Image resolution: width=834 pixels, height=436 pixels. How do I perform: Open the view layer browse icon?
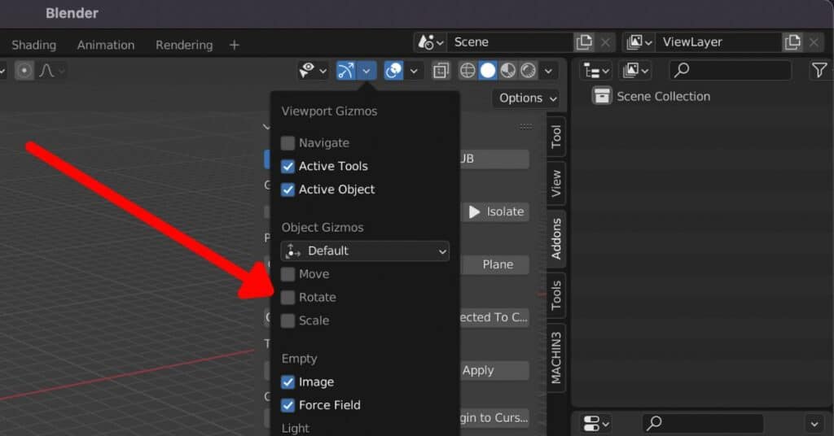point(639,42)
